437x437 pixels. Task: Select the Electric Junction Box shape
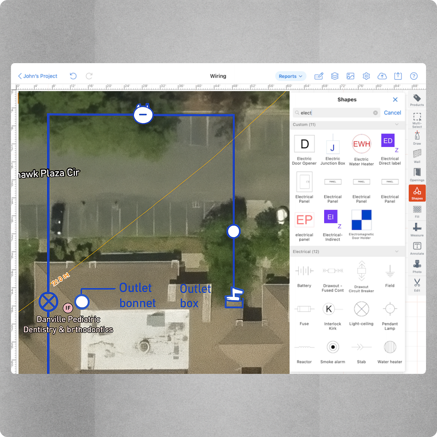click(333, 150)
